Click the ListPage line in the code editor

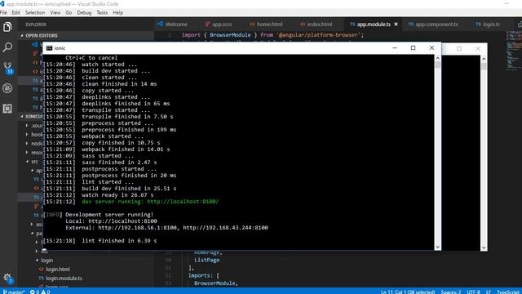(x=206, y=260)
